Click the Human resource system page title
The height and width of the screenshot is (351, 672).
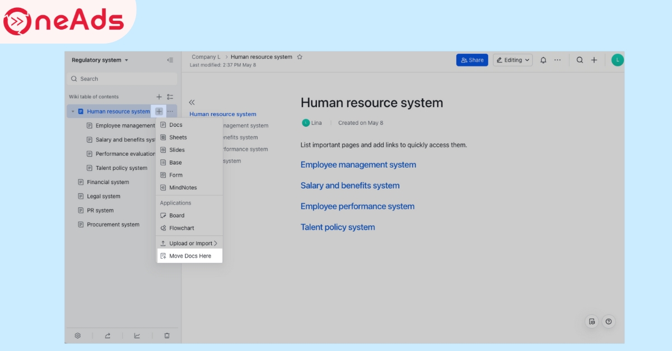tap(372, 103)
